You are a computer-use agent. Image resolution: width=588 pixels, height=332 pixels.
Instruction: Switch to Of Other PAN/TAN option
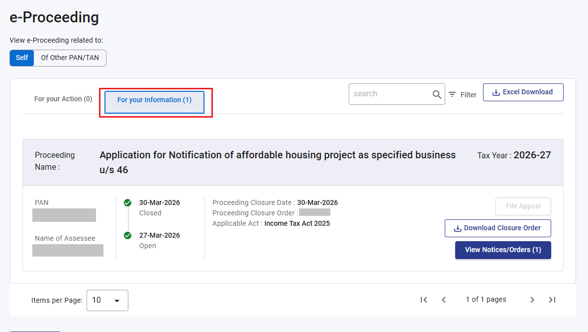click(x=70, y=58)
